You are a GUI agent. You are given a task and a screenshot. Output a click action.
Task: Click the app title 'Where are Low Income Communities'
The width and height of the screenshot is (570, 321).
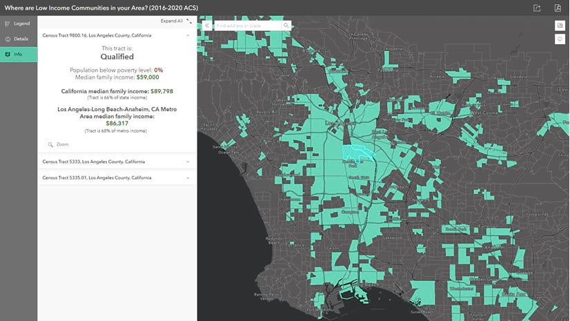tap(101, 8)
